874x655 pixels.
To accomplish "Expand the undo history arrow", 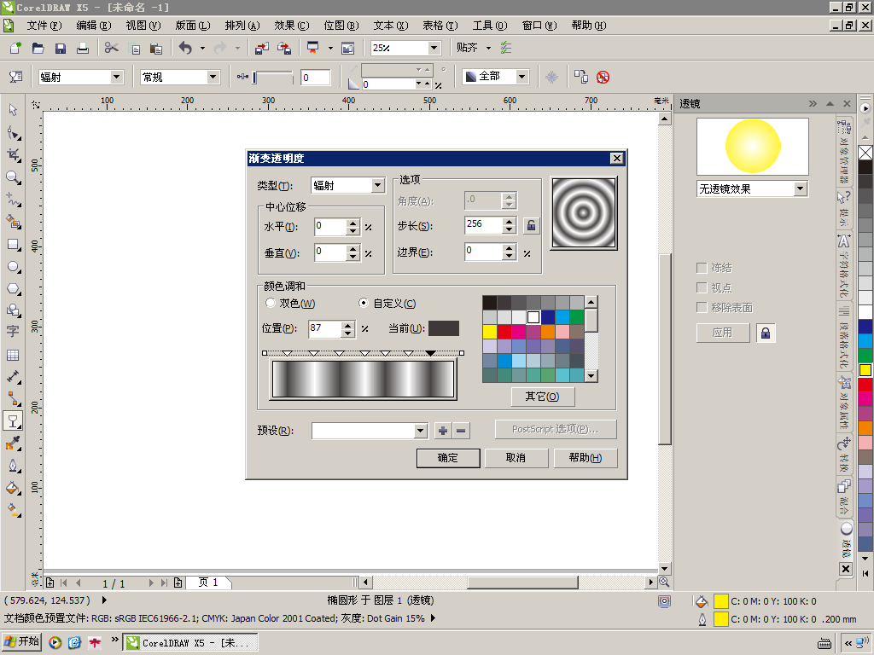I will (202, 48).
